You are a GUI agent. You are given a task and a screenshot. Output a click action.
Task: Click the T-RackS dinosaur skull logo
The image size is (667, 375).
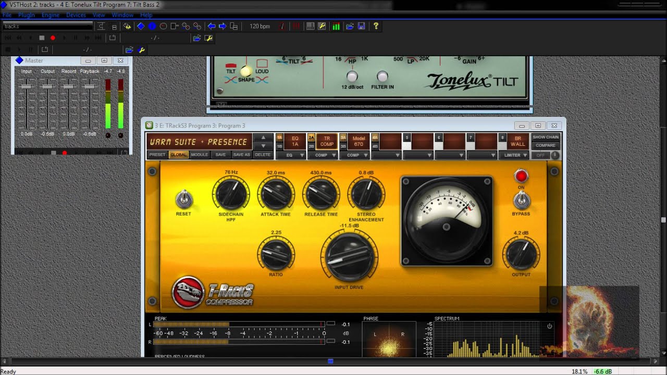click(x=188, y=293)
